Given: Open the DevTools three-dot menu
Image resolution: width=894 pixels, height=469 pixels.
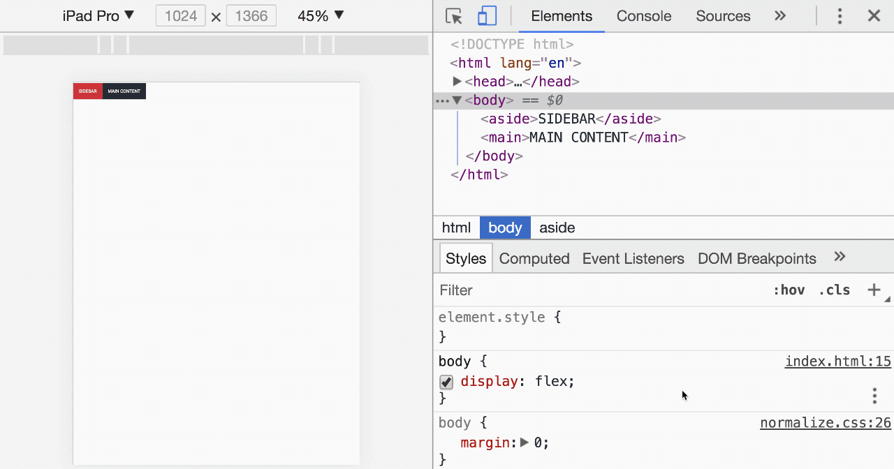Looking at the screenshot, I should tap(840, 15).
